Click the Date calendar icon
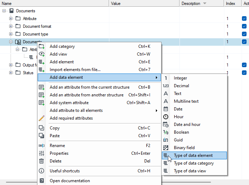Image resolution: width=249 pixels, height=185 pixels. click(x=166, y=109)
